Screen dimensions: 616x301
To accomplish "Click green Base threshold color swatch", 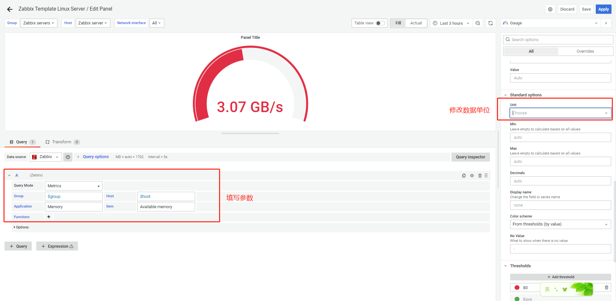I will click(x=517, y=299).
